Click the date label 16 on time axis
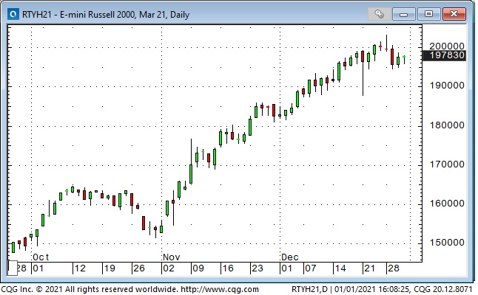Image resolution: width=478 pixels, height=295 pixels. pos(228,268)
